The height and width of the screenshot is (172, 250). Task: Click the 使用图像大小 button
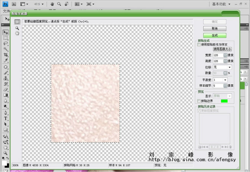(x=222, y=49)
